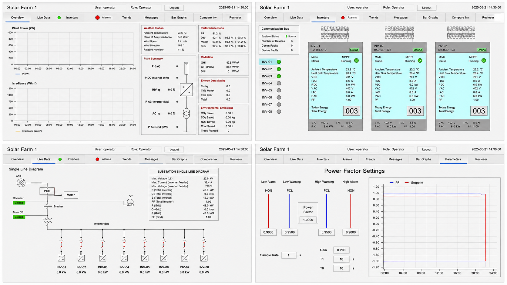The width and height of the screenshot is (507, 285).
Task: Click the red alarm indicator in the Inverters window
Action: [343, 18]
